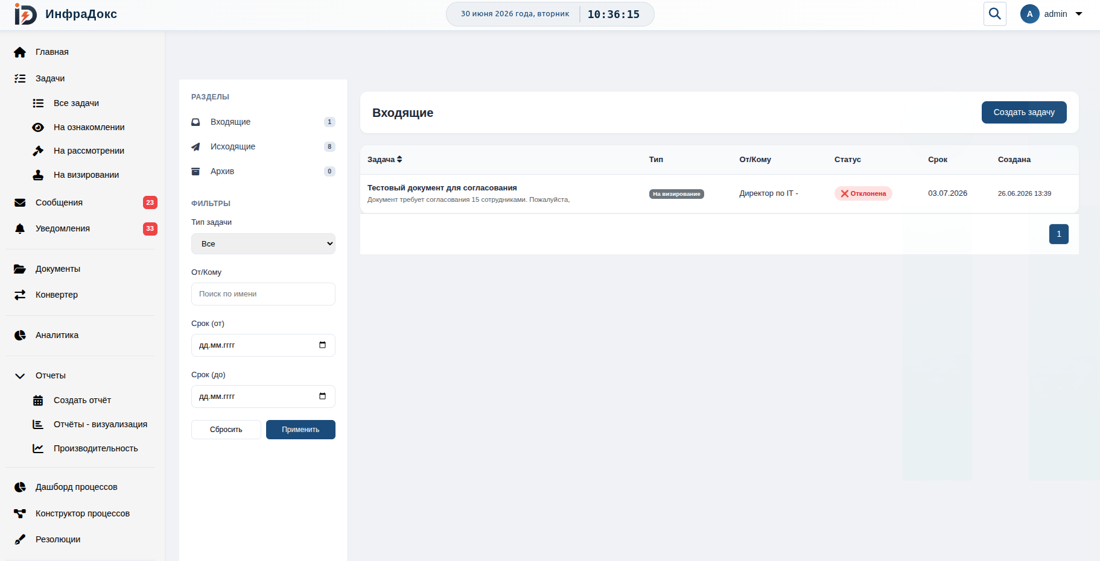
Task: Expand the Тип задачи dropdown
Action: click(263, 244)
